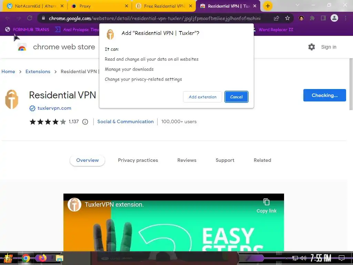Open the Word Replacer II bookmark
This screenshot has width=353, height=265.
[276, 30]
